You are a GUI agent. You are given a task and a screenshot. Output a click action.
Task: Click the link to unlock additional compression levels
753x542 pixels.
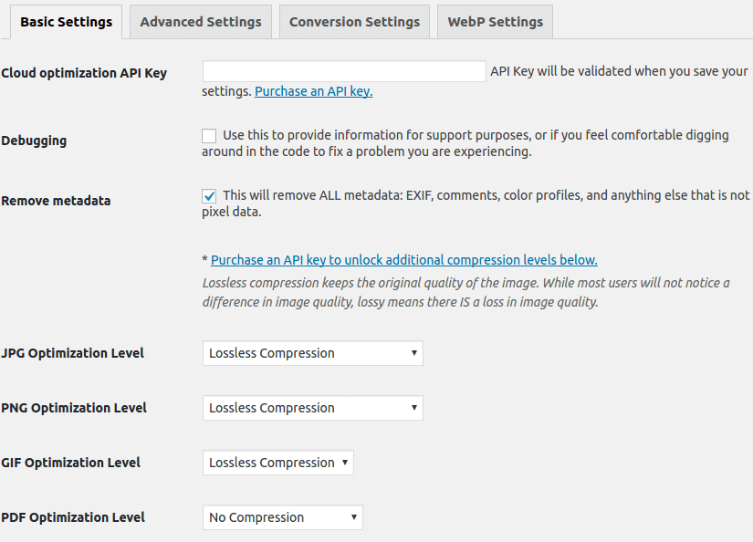(x=403, y=259)
